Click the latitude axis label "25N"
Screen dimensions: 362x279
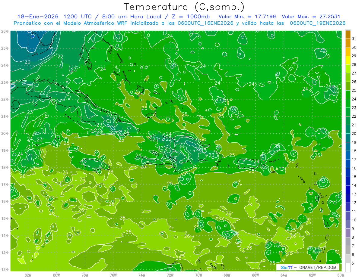click(4, 48)
